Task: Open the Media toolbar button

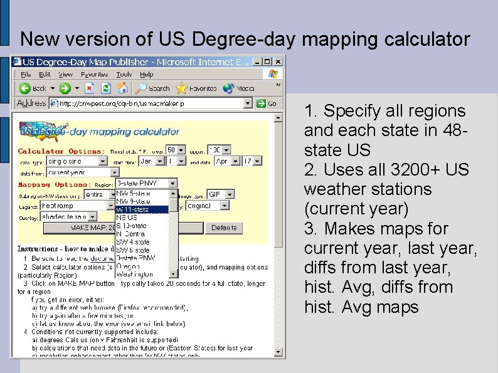Action: pos(238,88)
